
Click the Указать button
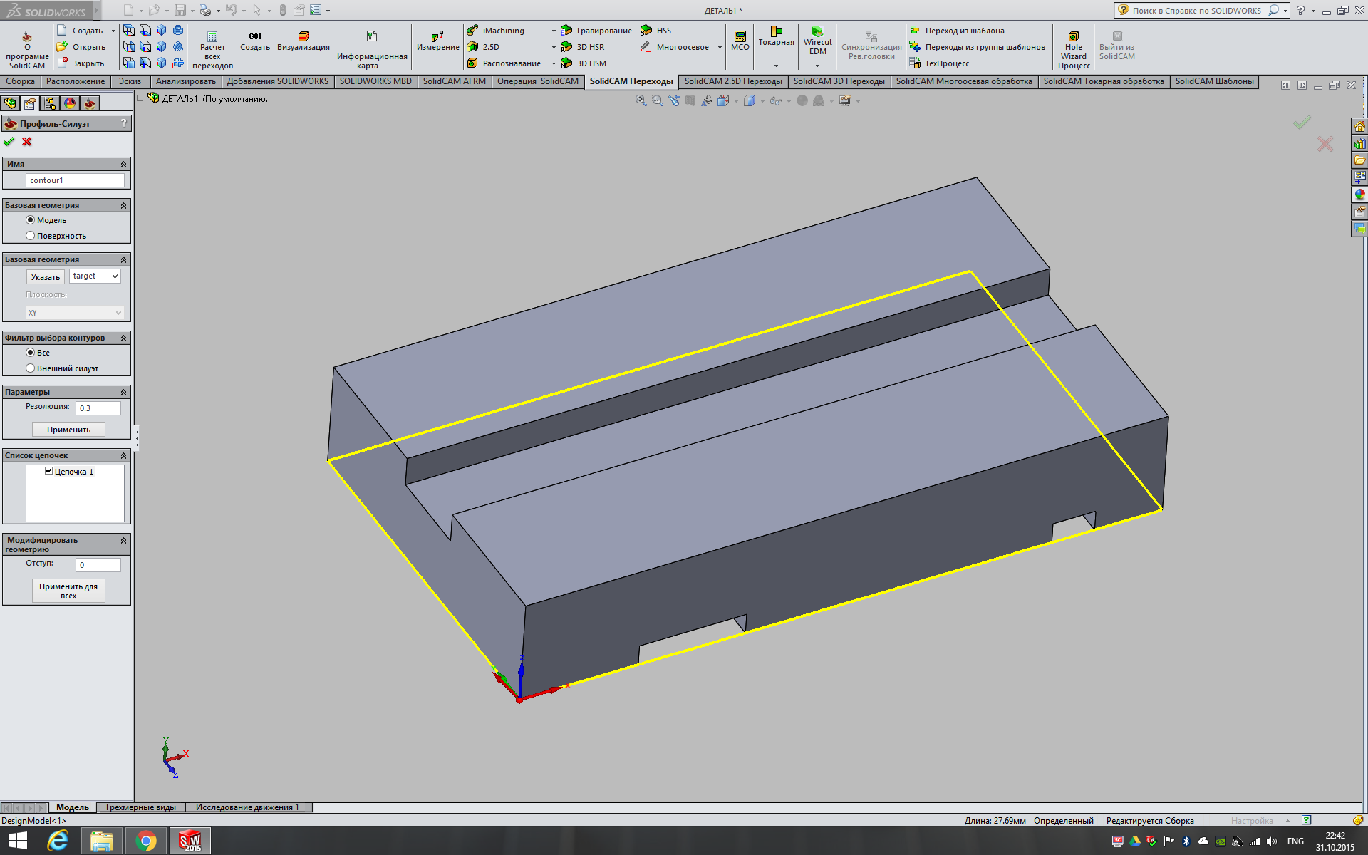pyautogui.click(x=46, y=277)
